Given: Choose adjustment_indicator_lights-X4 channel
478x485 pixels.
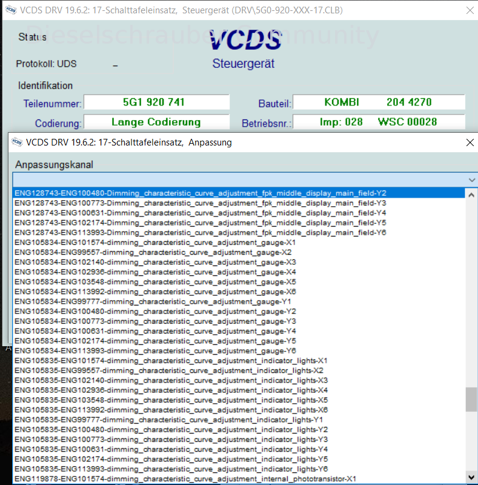Looking at the screenshot, I should tap(239, 390).
